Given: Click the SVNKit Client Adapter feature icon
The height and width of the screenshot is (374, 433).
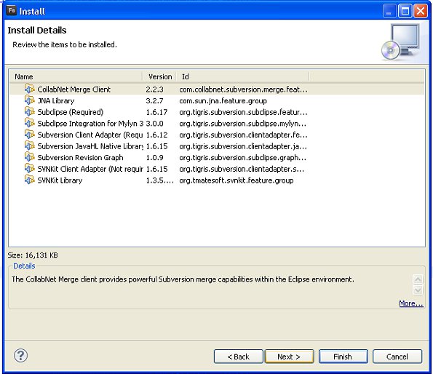Looking at the screenshot, I should click(29, 168).
